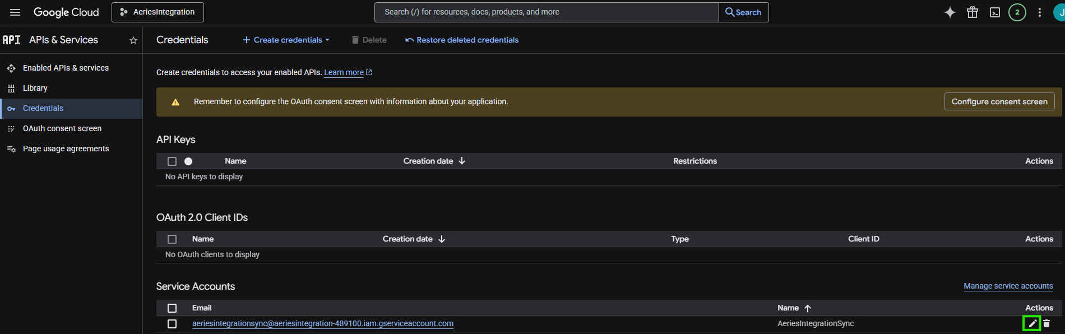Open the gift free trial icon
1065x334 pixels.
click(973, 12)
